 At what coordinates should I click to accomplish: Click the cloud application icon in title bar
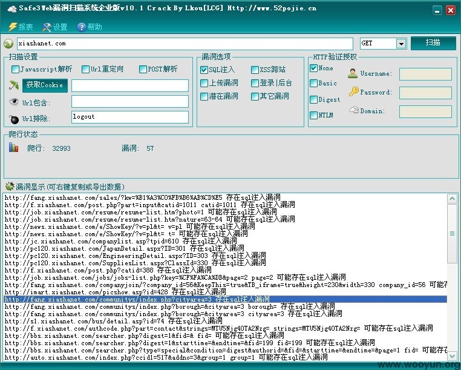click(x=11, y=8)
